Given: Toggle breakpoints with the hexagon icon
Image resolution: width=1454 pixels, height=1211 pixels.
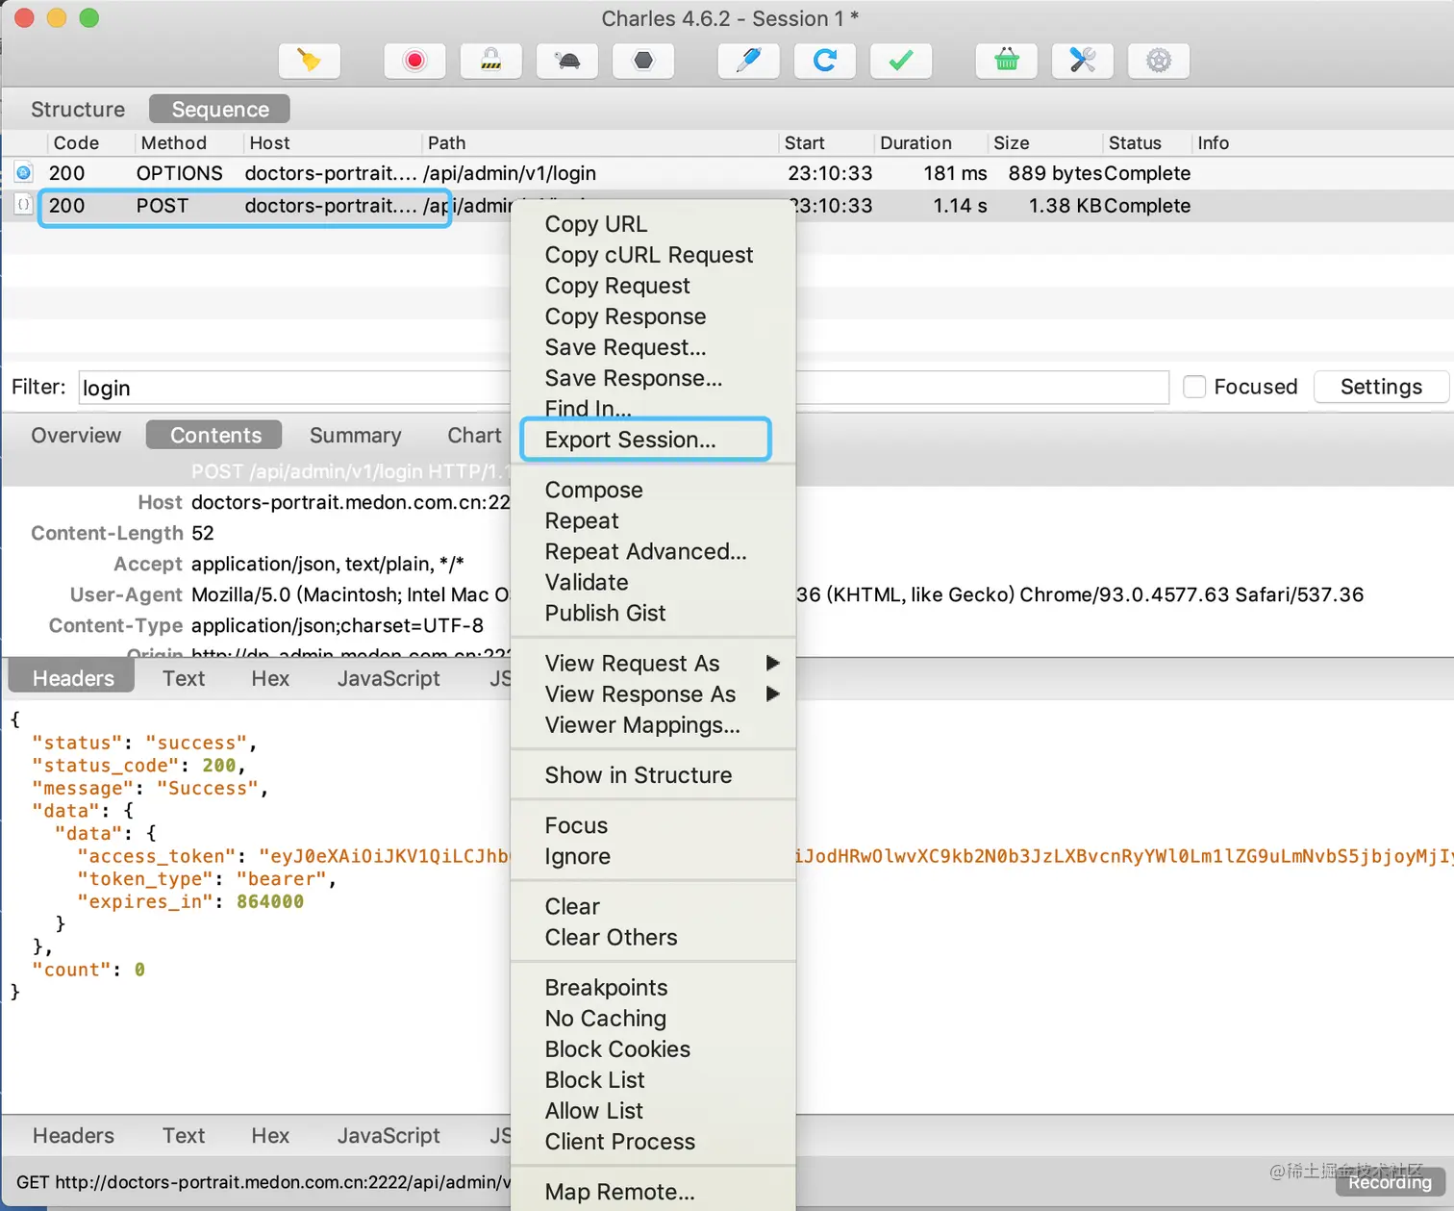Looking at the screenshot, I should click(643, 62).
